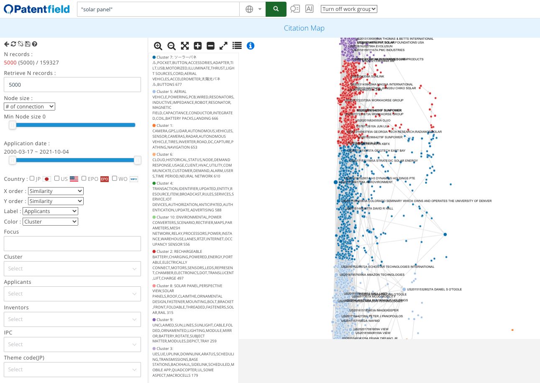Click the zoom-out magnifier icon

tap(171, 46)
